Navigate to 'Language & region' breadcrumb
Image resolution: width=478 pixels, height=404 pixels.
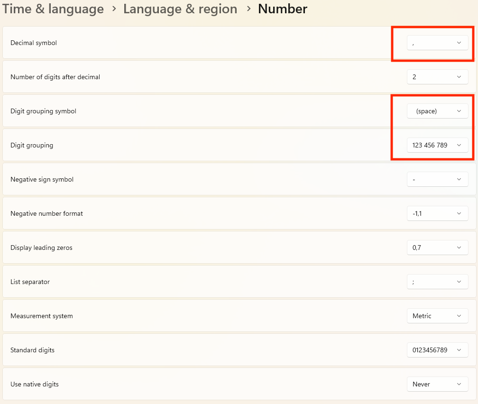pyautogui.click(x=180, y=9)
